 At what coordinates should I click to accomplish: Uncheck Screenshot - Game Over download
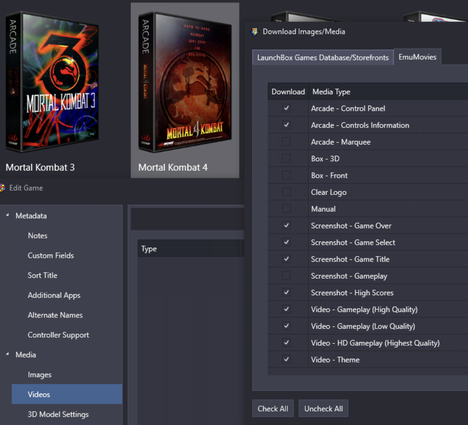pos(286,226)
